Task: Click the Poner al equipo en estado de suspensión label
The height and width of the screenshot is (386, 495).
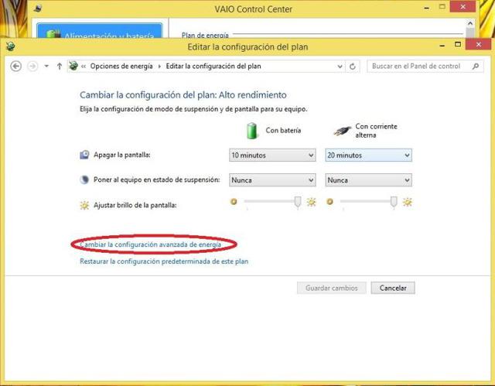Action: 156,180
